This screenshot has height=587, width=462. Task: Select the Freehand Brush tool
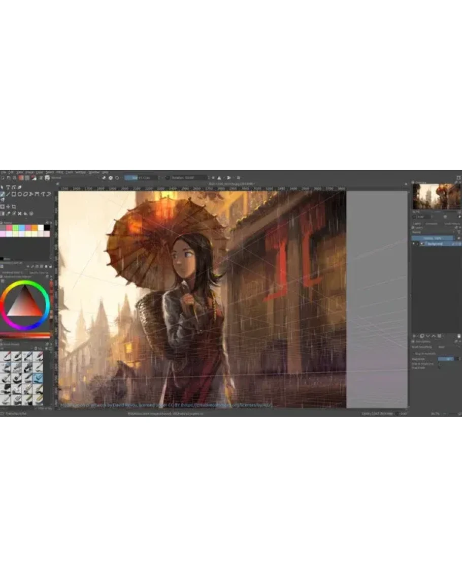(3, 194)
